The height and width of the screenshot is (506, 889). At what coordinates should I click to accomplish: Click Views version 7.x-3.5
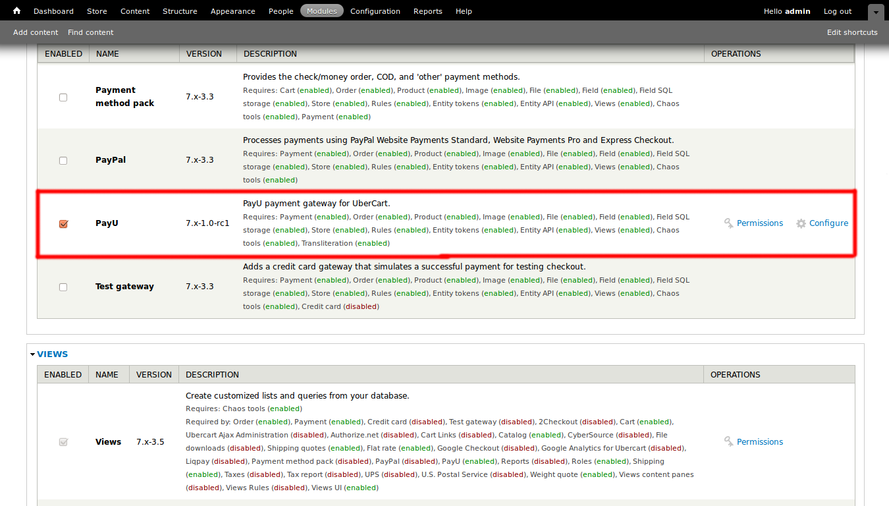tap(150, 442)
